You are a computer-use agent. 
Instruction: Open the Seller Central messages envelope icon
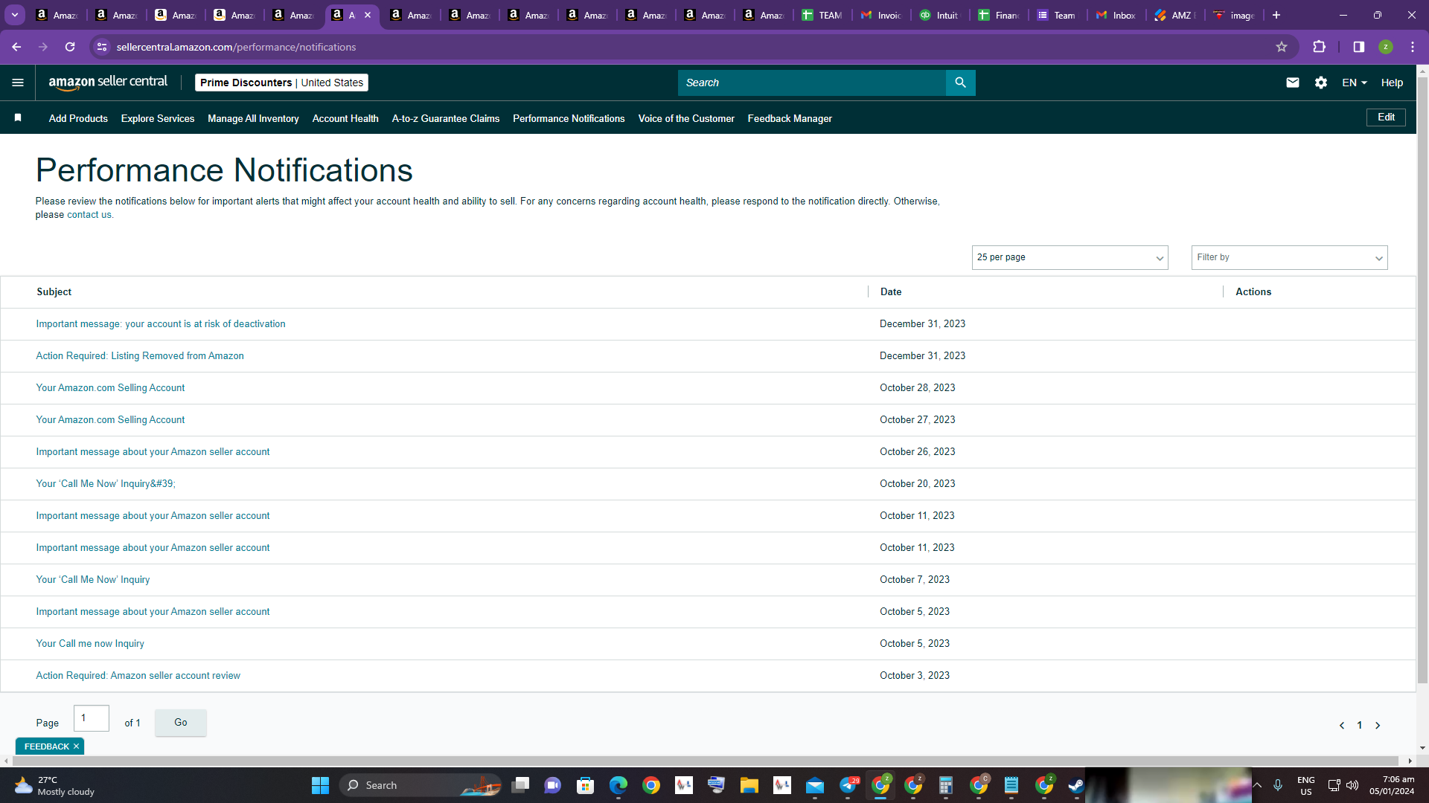coord(1293,83)
